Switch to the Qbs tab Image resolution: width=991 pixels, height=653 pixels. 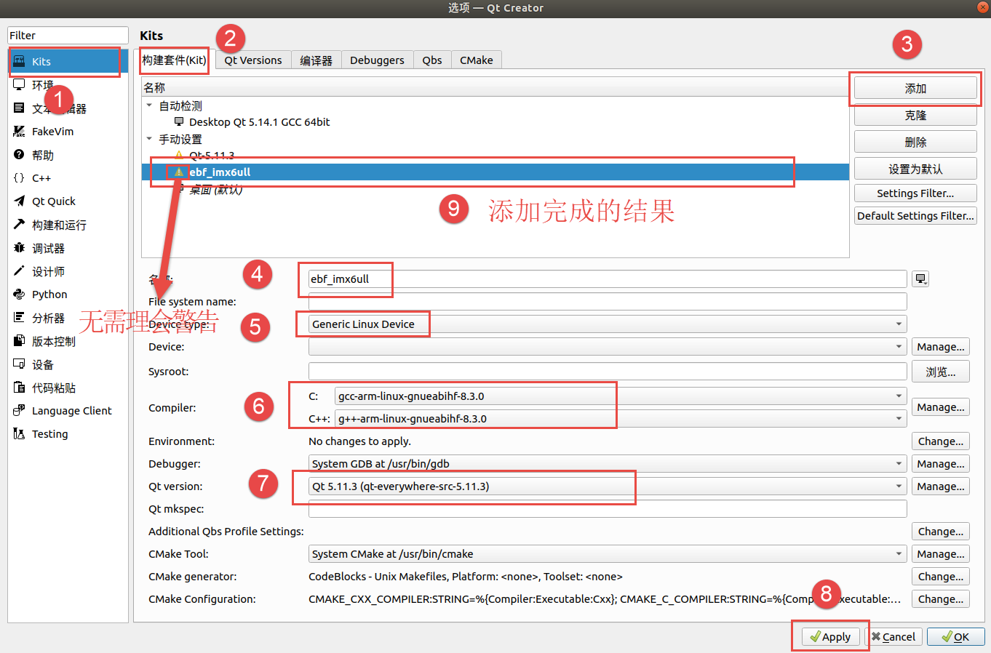[x=432, y=60]
